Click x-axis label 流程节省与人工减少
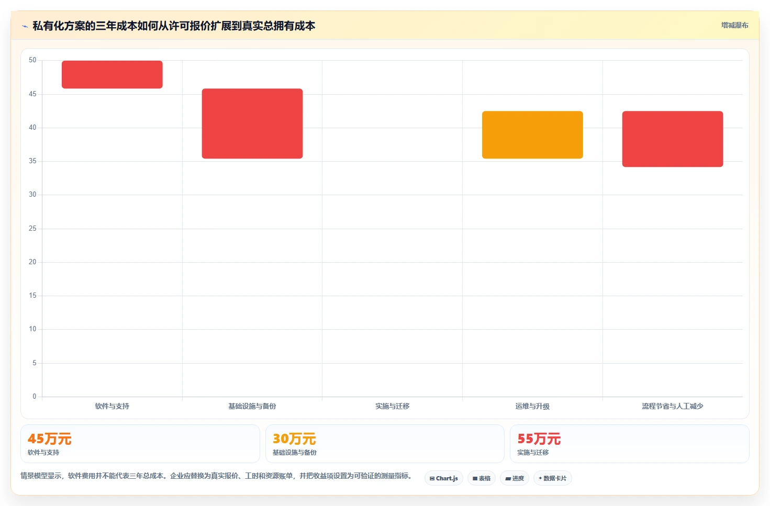 tap(673, 406)
